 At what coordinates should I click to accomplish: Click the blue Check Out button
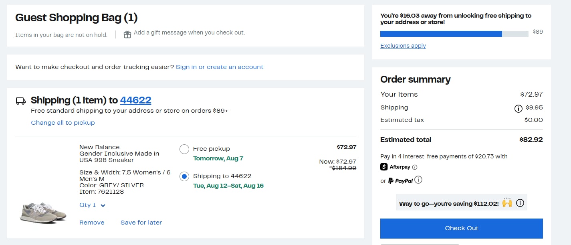point(462,228)
